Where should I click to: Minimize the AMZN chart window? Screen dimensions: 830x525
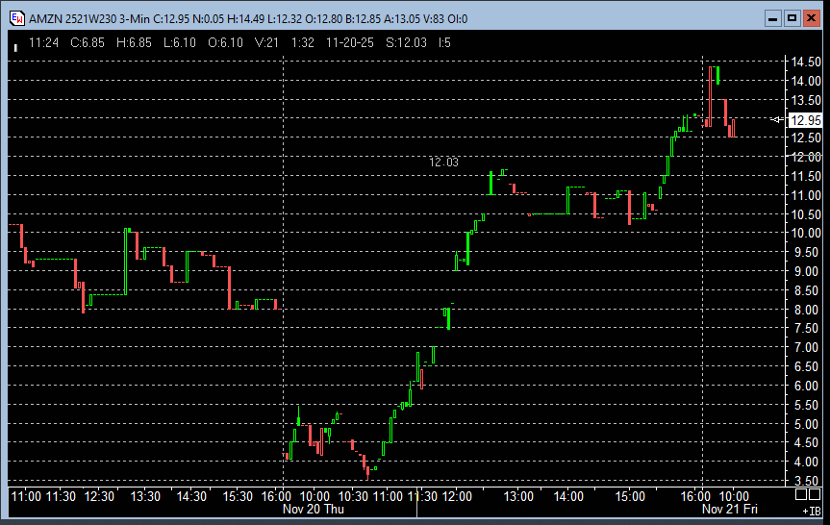pos(773,17)
